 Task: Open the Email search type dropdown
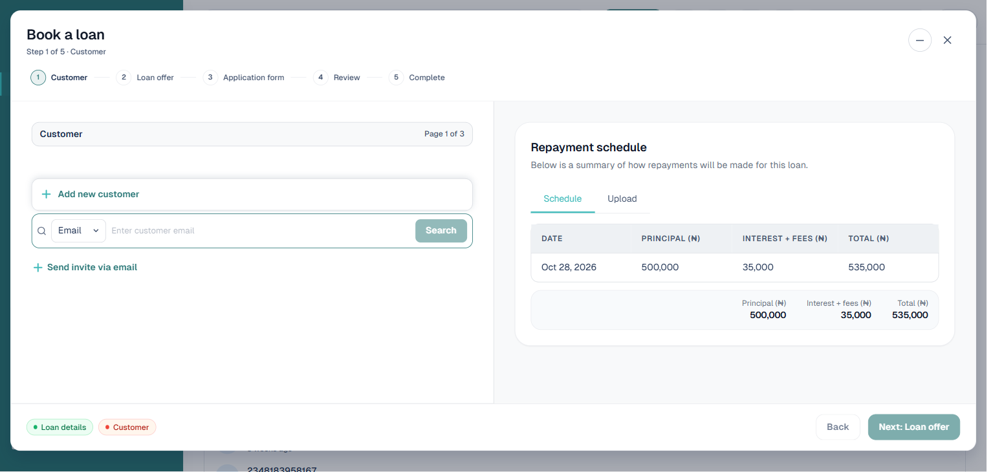click(78, 231)
